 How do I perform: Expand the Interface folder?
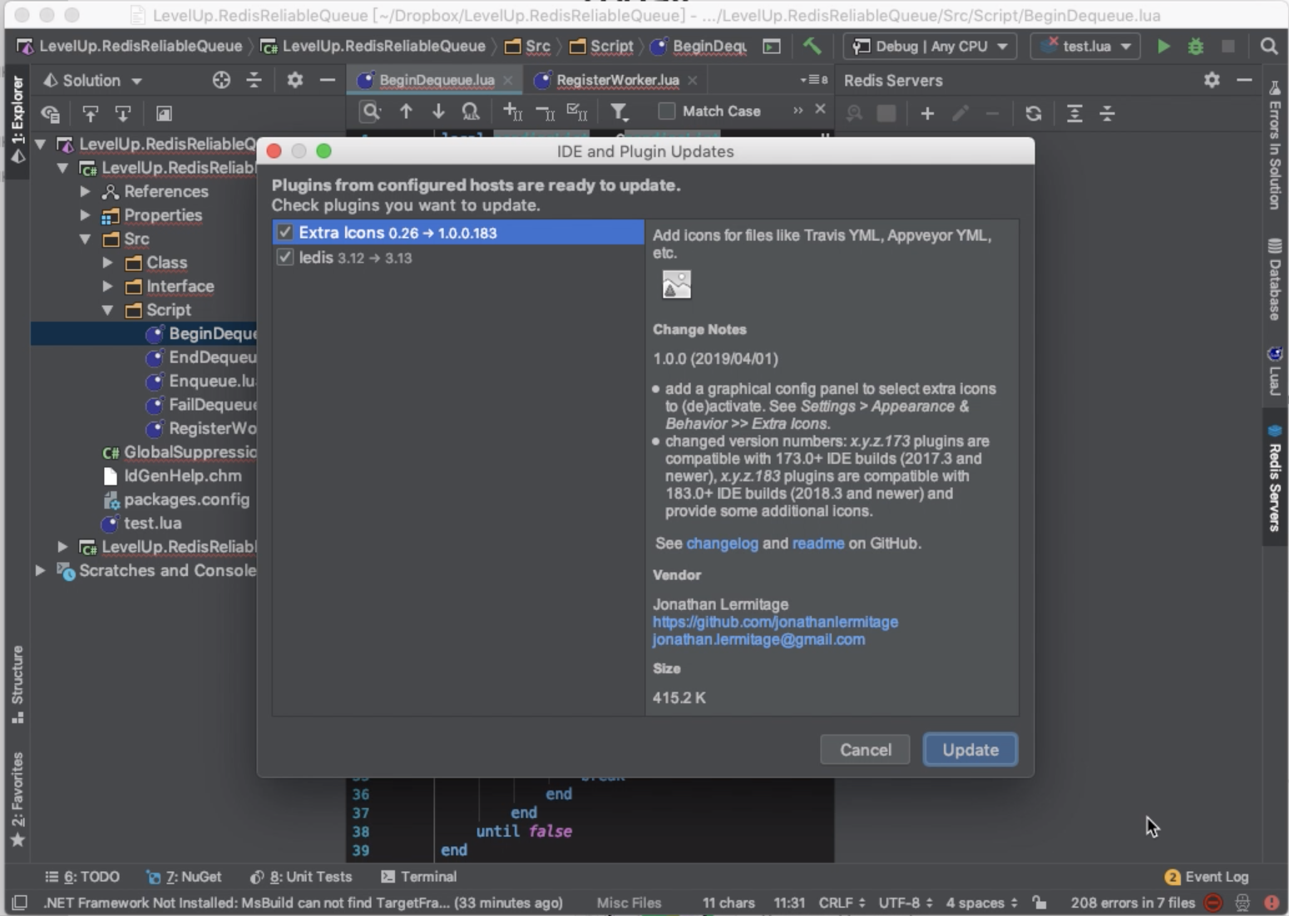(107, 287)
